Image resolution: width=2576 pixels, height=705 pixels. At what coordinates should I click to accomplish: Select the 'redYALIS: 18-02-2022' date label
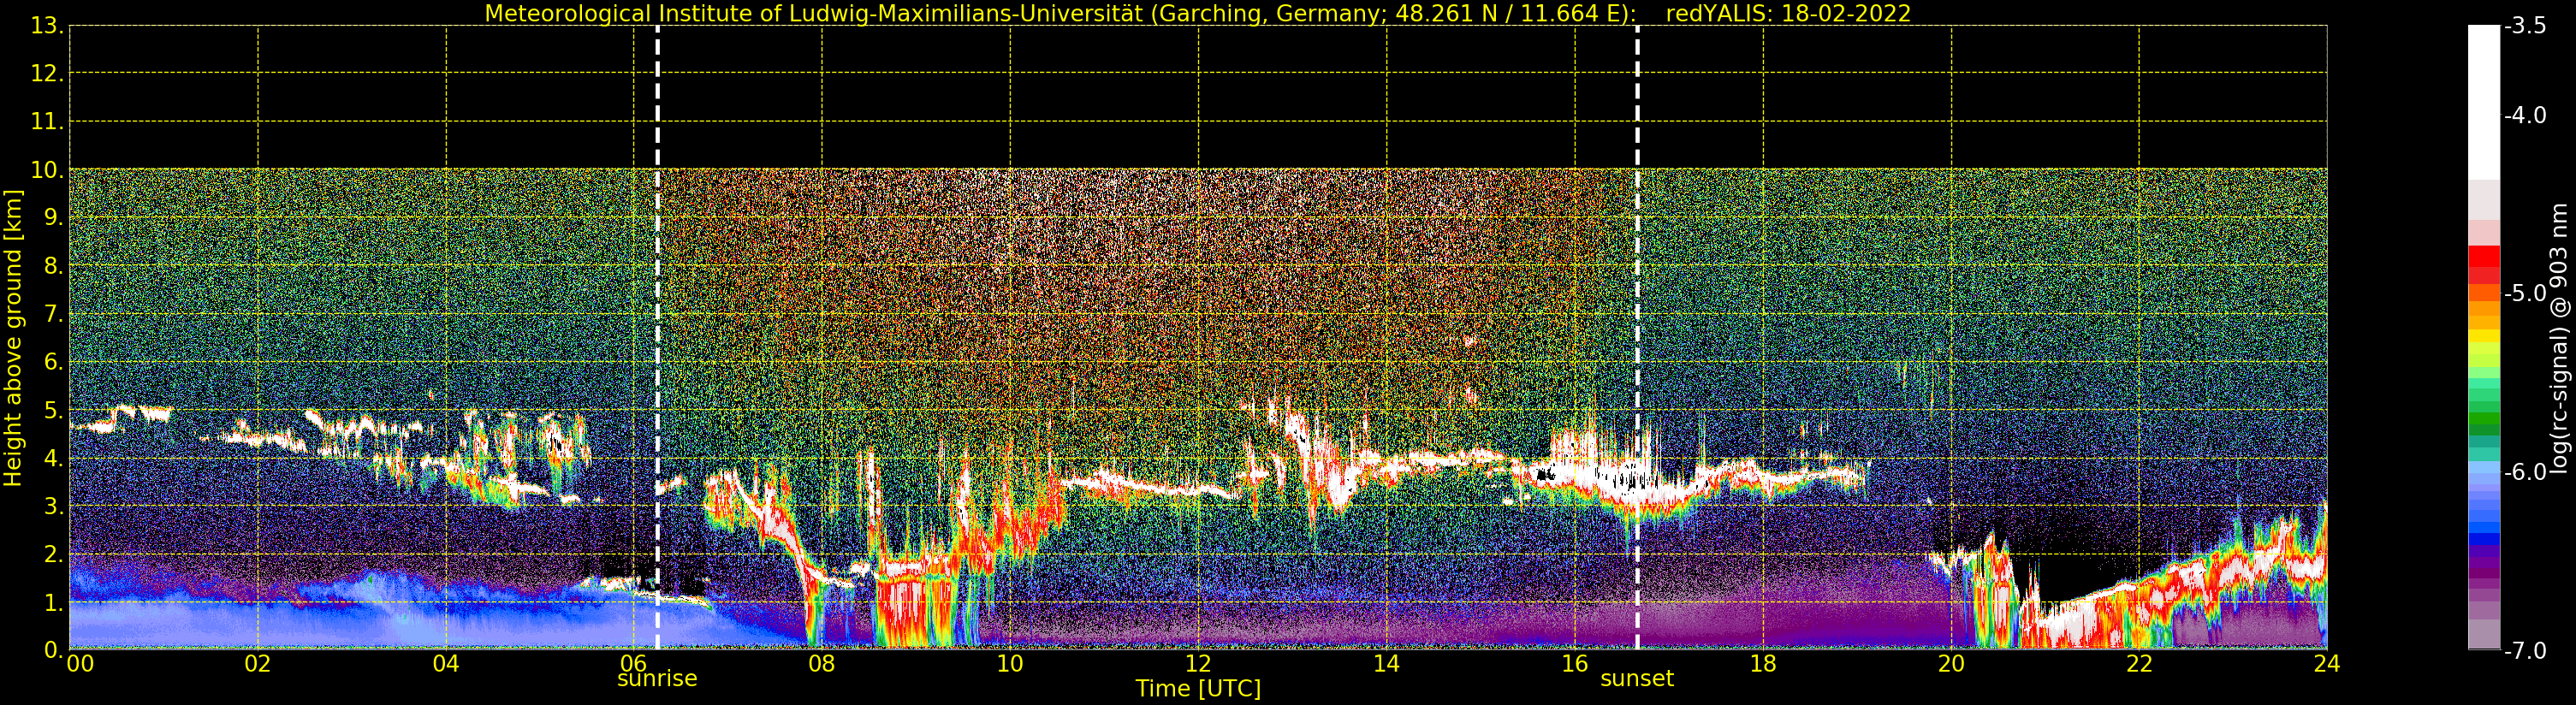coord(1788,14)
